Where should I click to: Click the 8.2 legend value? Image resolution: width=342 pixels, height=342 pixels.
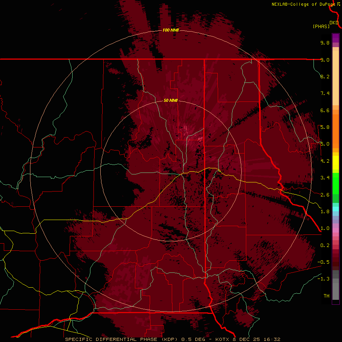tap(325, 76)
